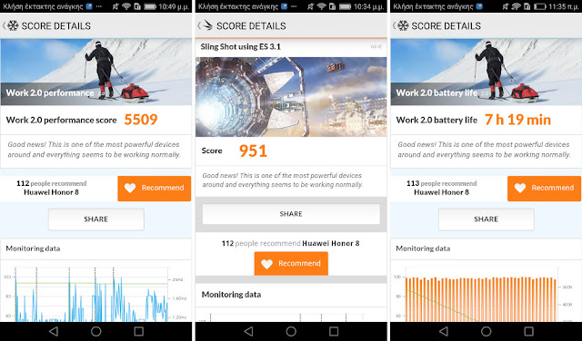This screenshot has width=582, height=341.
Task: Share the Sling Shot score 951
Action: tap(291, 214)
